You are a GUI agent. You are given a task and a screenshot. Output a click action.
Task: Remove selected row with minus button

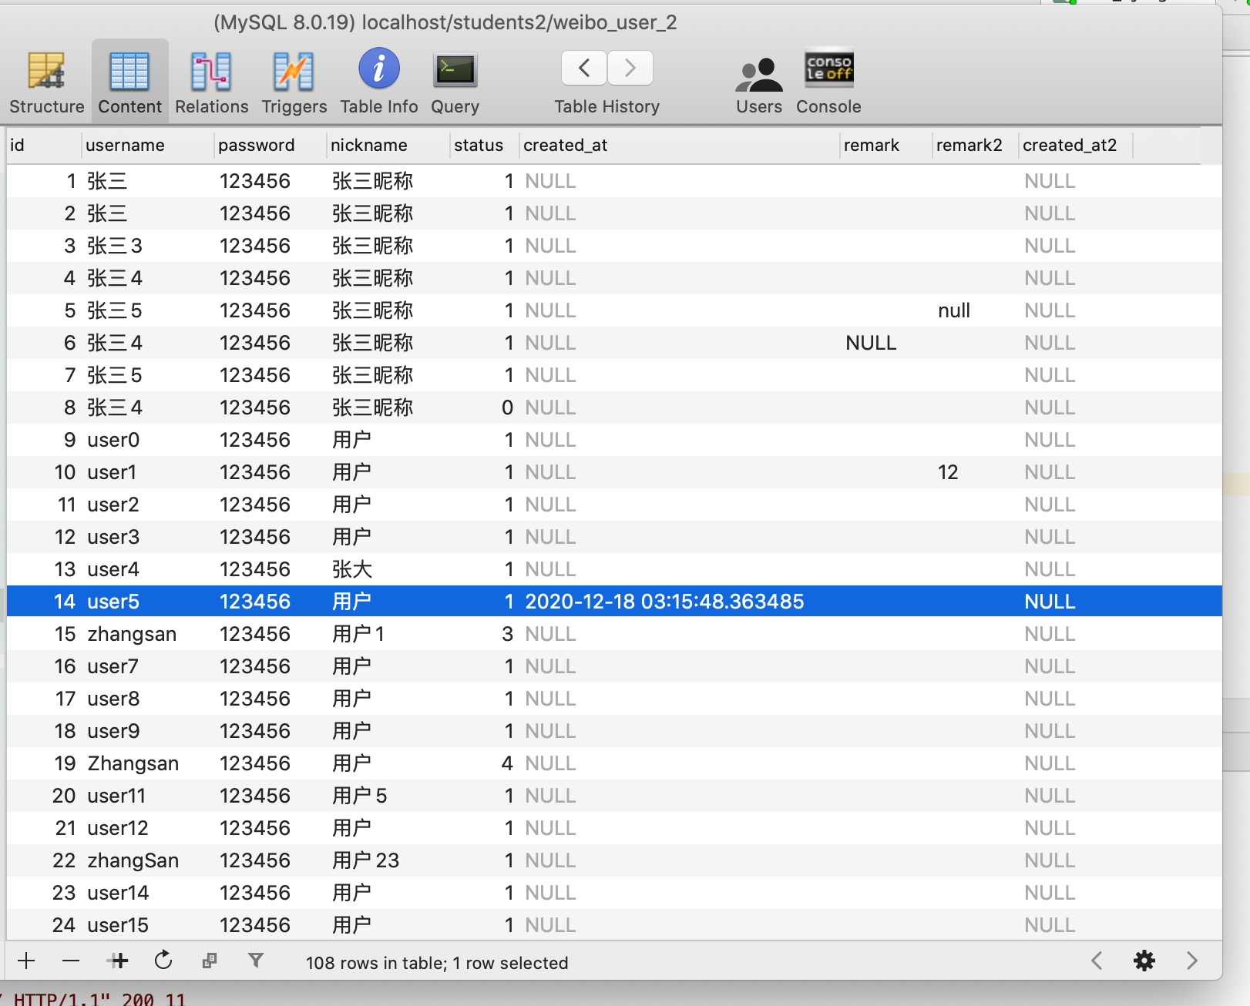click(x=71, y=961)
